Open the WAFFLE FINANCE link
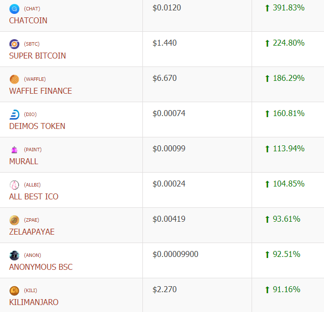The height and width of the screenshot is (312, 324). coord(41,91)
